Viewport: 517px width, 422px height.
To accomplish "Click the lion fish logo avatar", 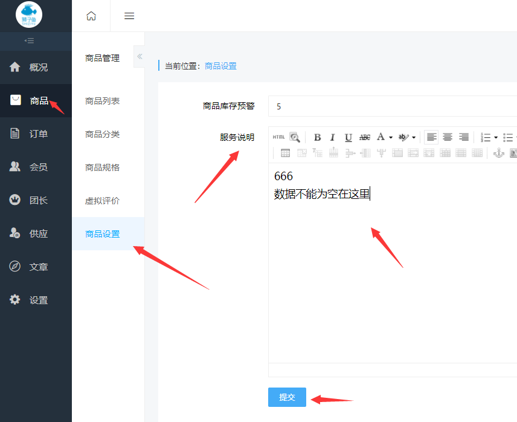I will 29,15.
